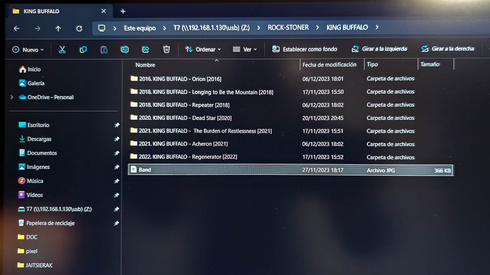Refresh the current folder view

79,28
